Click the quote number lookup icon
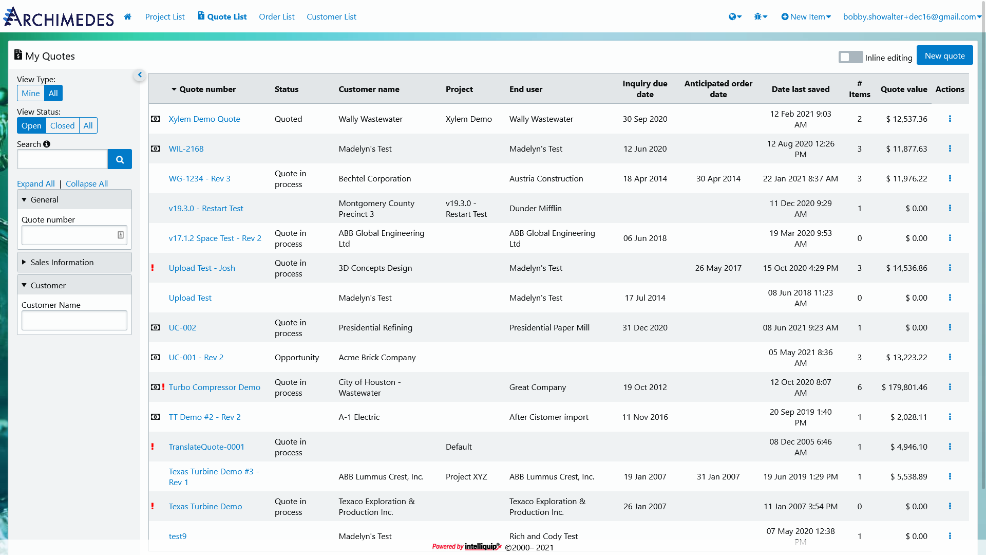Screen dimensions: 986x555 point(121,235)
